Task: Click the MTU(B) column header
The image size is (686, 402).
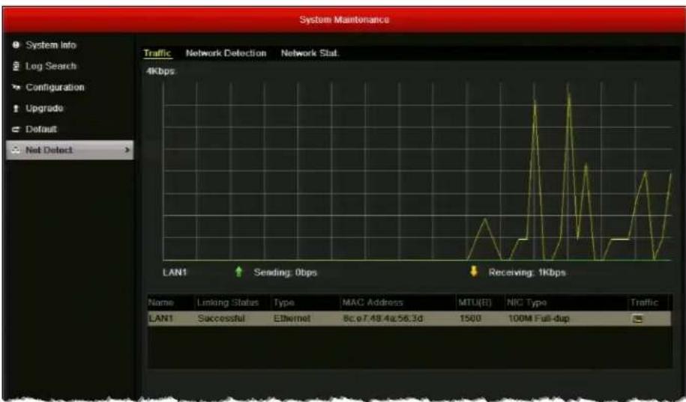Action: pos(475,302)
